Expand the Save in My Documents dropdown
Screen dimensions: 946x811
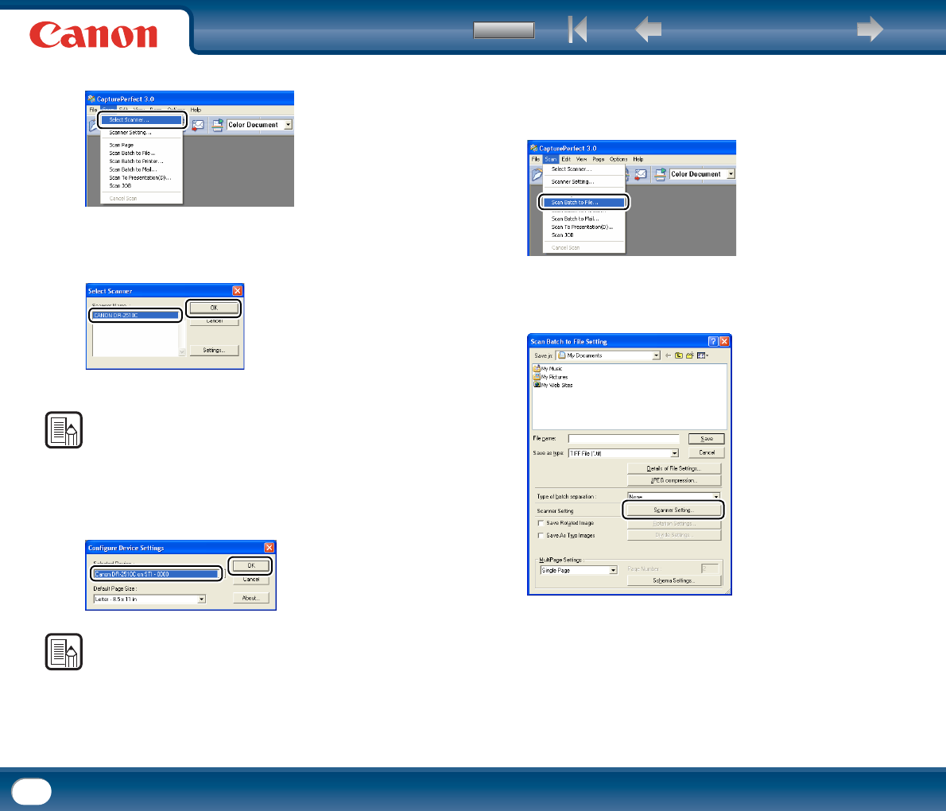[656, 355]
